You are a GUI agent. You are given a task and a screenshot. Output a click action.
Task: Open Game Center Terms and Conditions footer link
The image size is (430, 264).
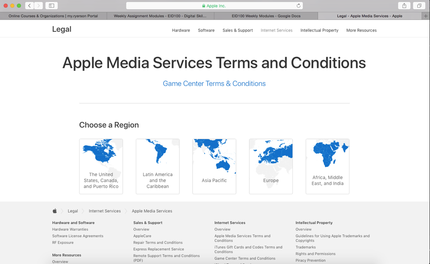[245, 258]
